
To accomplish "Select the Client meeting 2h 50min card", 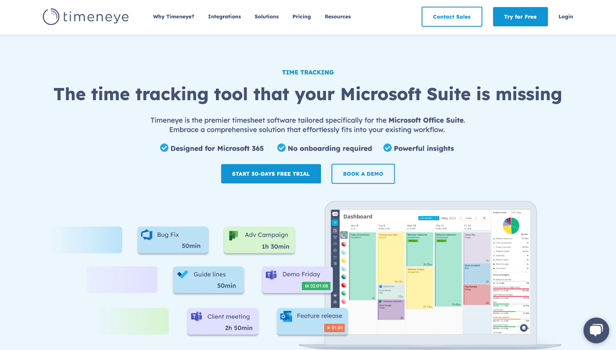I will tap(223, 322).
